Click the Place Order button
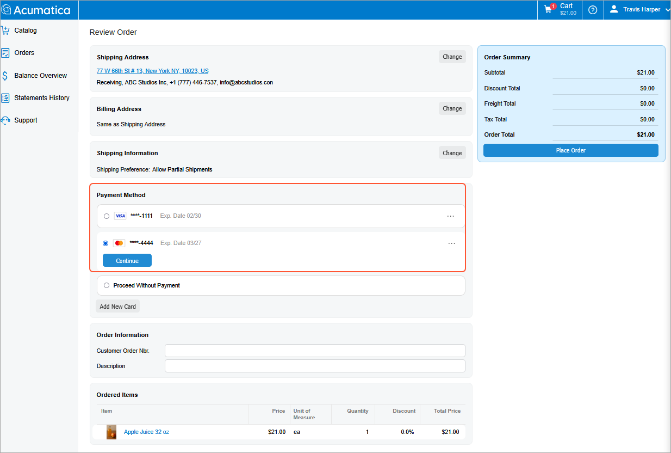 (x=570, y=150)
